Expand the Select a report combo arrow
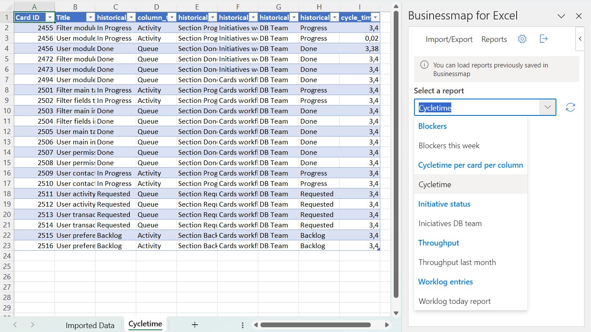 click(547, 108)
